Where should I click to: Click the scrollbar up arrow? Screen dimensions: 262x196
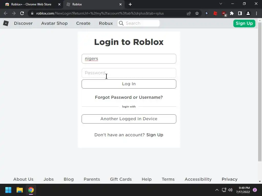point(260,20)
